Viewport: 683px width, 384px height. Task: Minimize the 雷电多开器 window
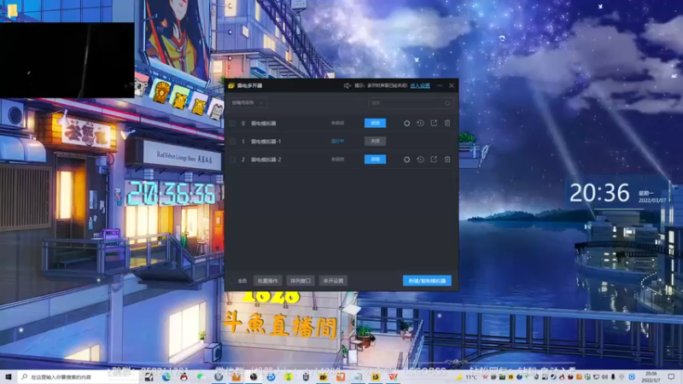click(440, 86)
